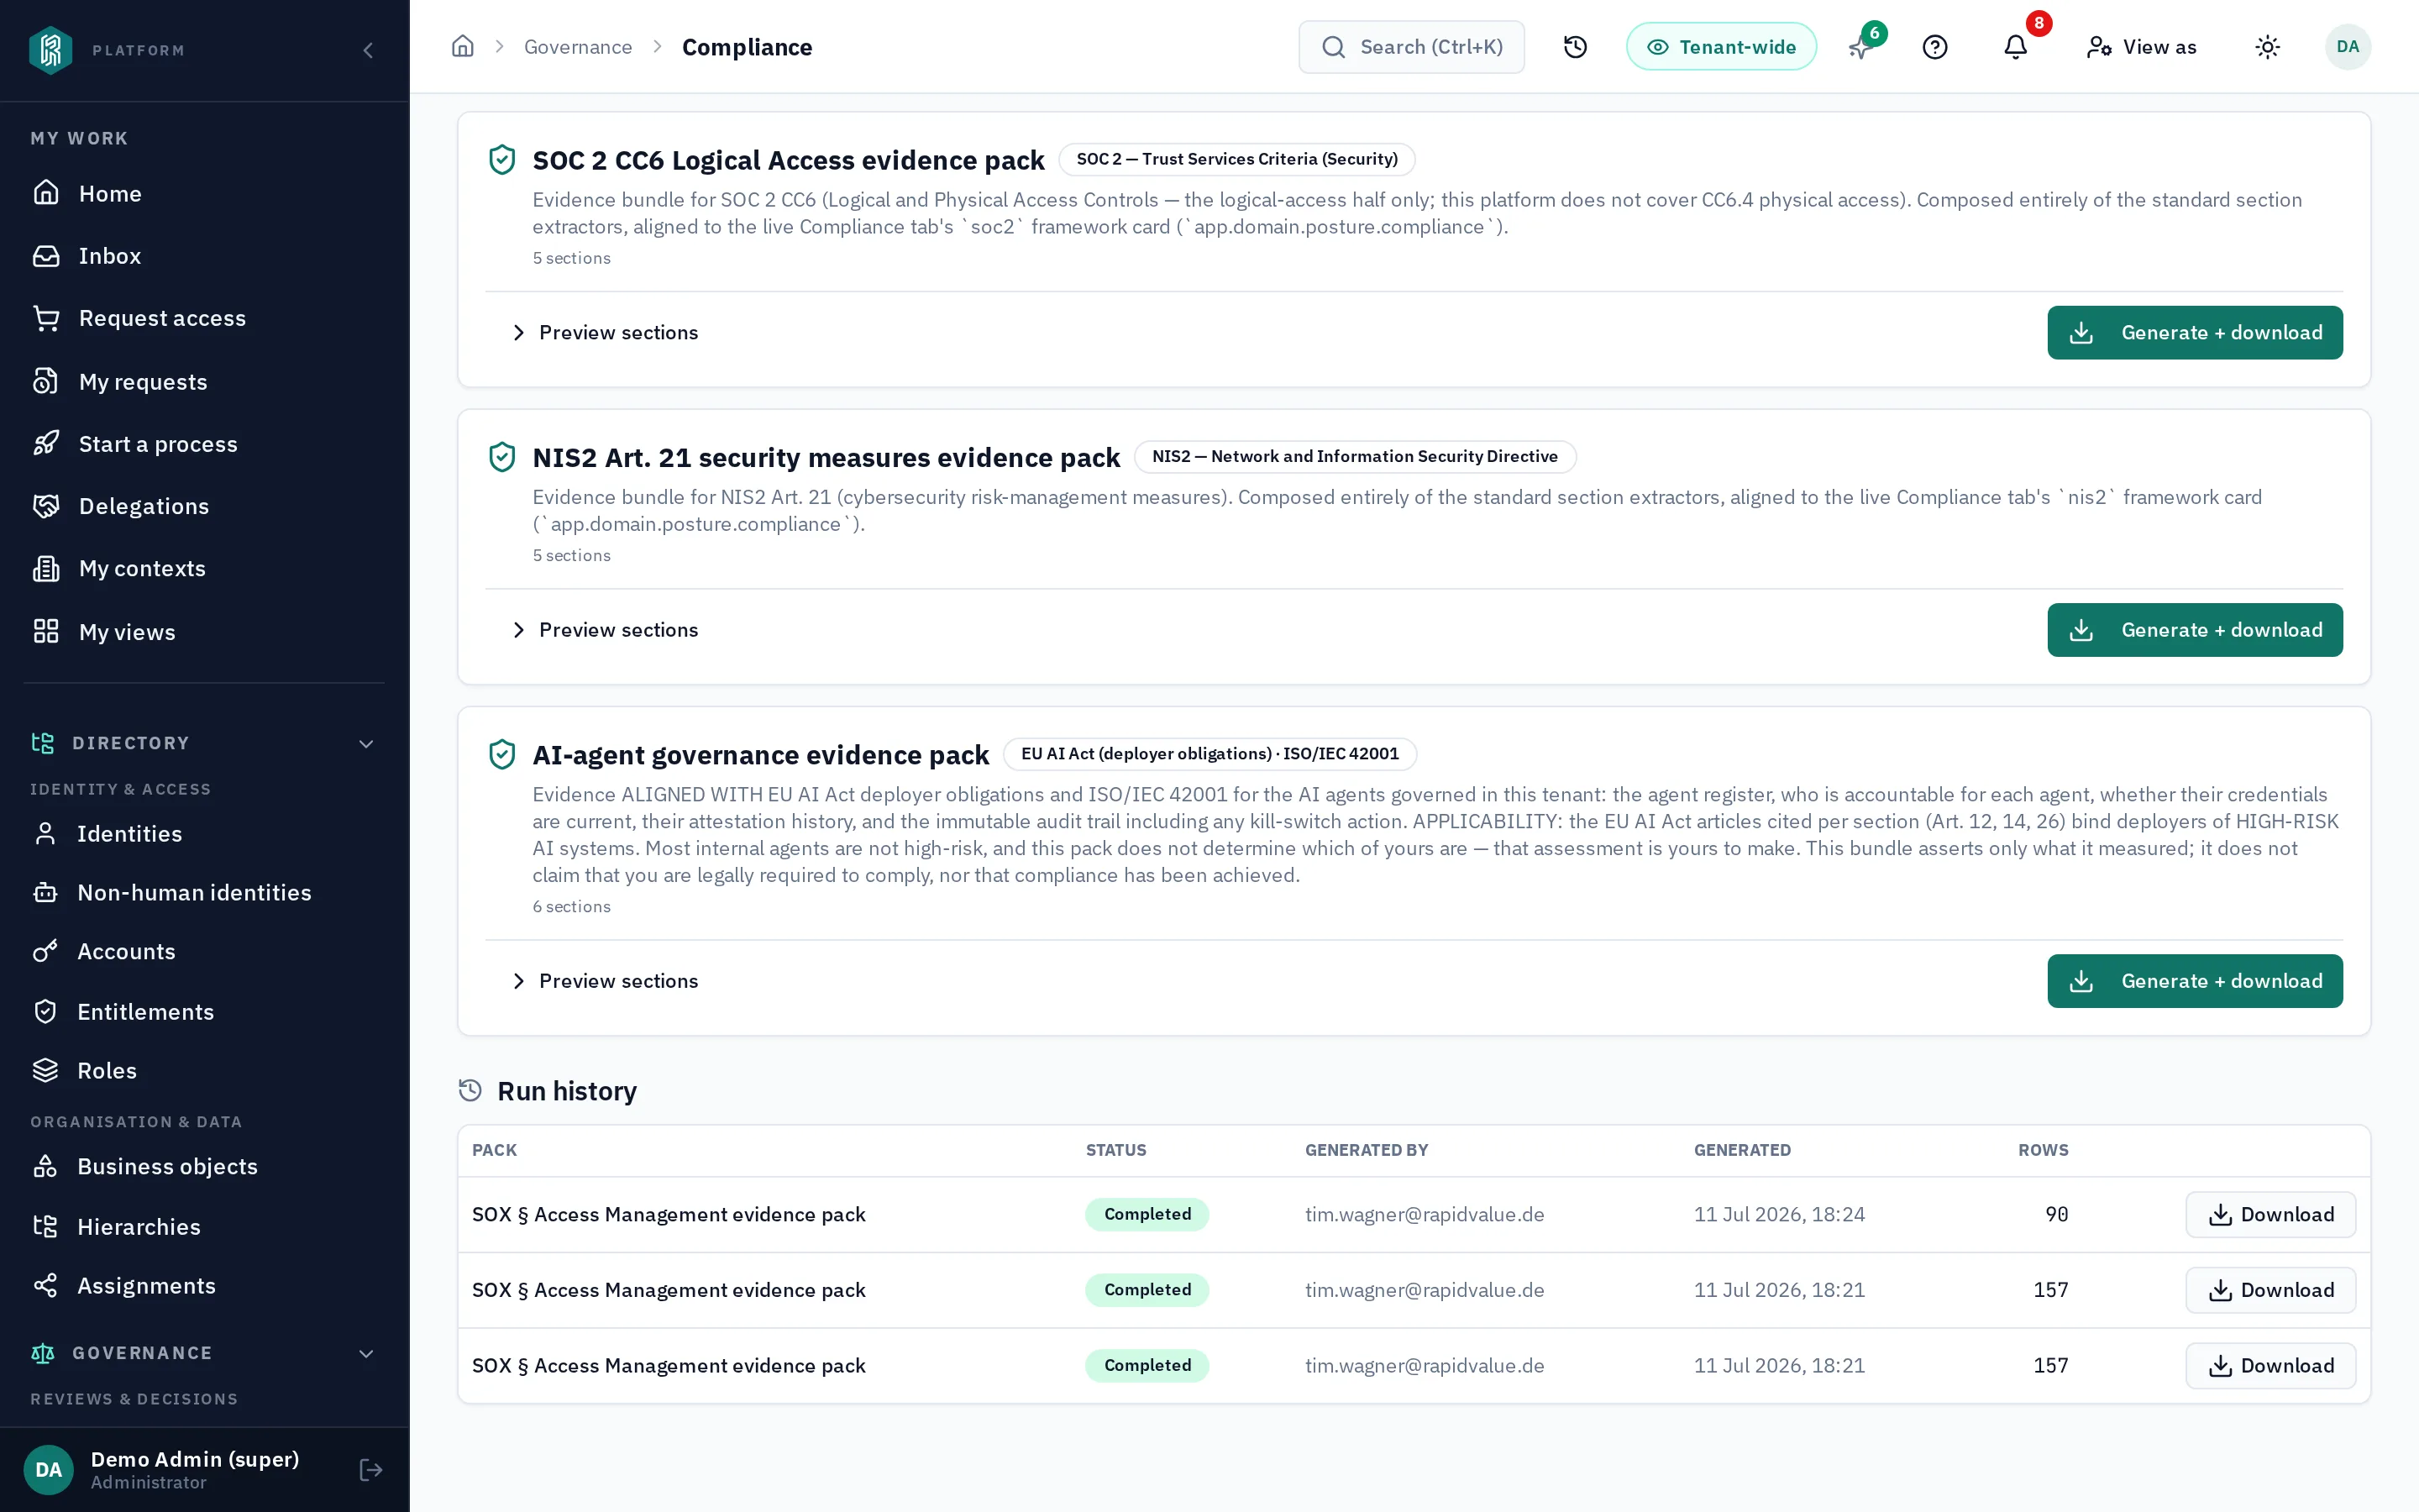The height and width of the screenshot is (1512, 2419).
Task: Download the last SOX run in history
Action: click(x=2270, y=1365)
